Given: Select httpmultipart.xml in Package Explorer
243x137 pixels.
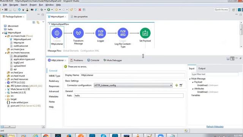Looking at the screenshot, I should pos(22,39).
